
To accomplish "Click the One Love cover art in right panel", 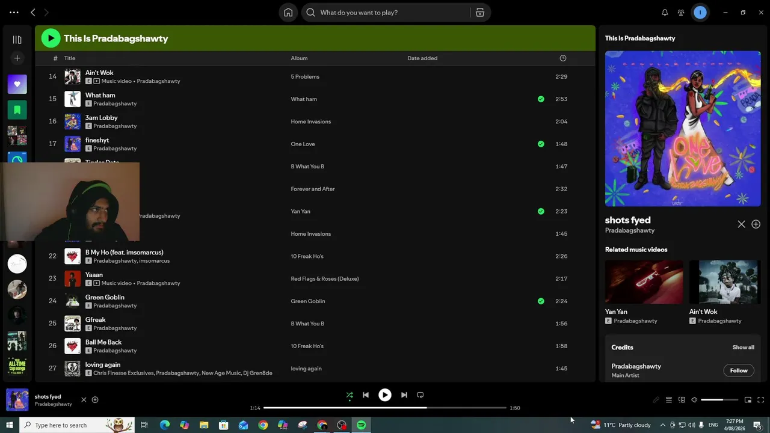I will coord(683,129).
